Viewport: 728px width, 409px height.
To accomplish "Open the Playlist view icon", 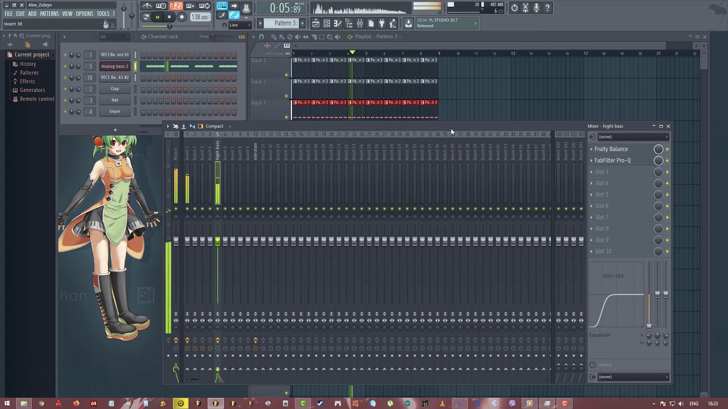I will pos(316,23).
